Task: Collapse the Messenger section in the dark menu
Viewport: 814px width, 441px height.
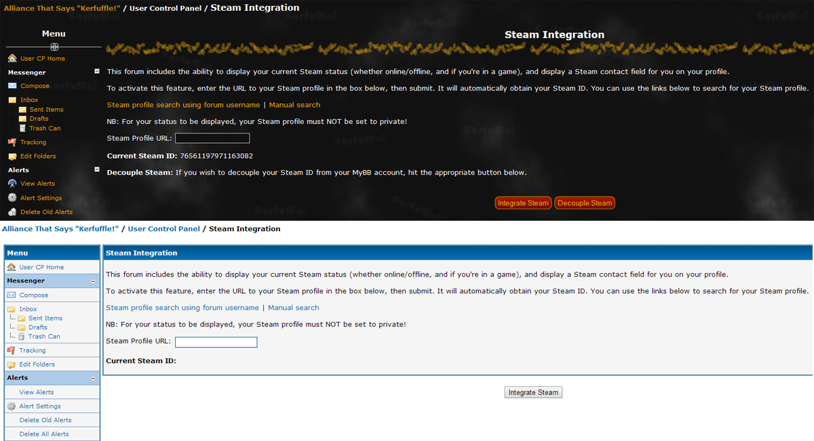Action: pos(97,71)
